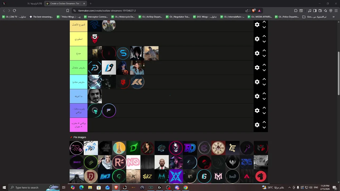The width and height of the screenshot is (340, 191).
Task: Pick the green D logo from image pool
Action: tap(133, 148)
